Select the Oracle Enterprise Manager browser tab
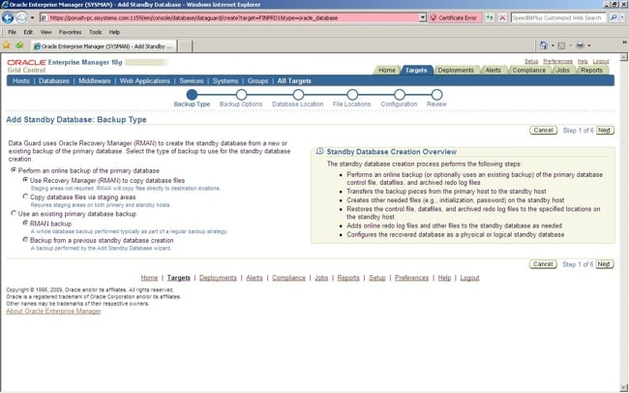This screenshot has width=629, height=393. click(104, 46)
